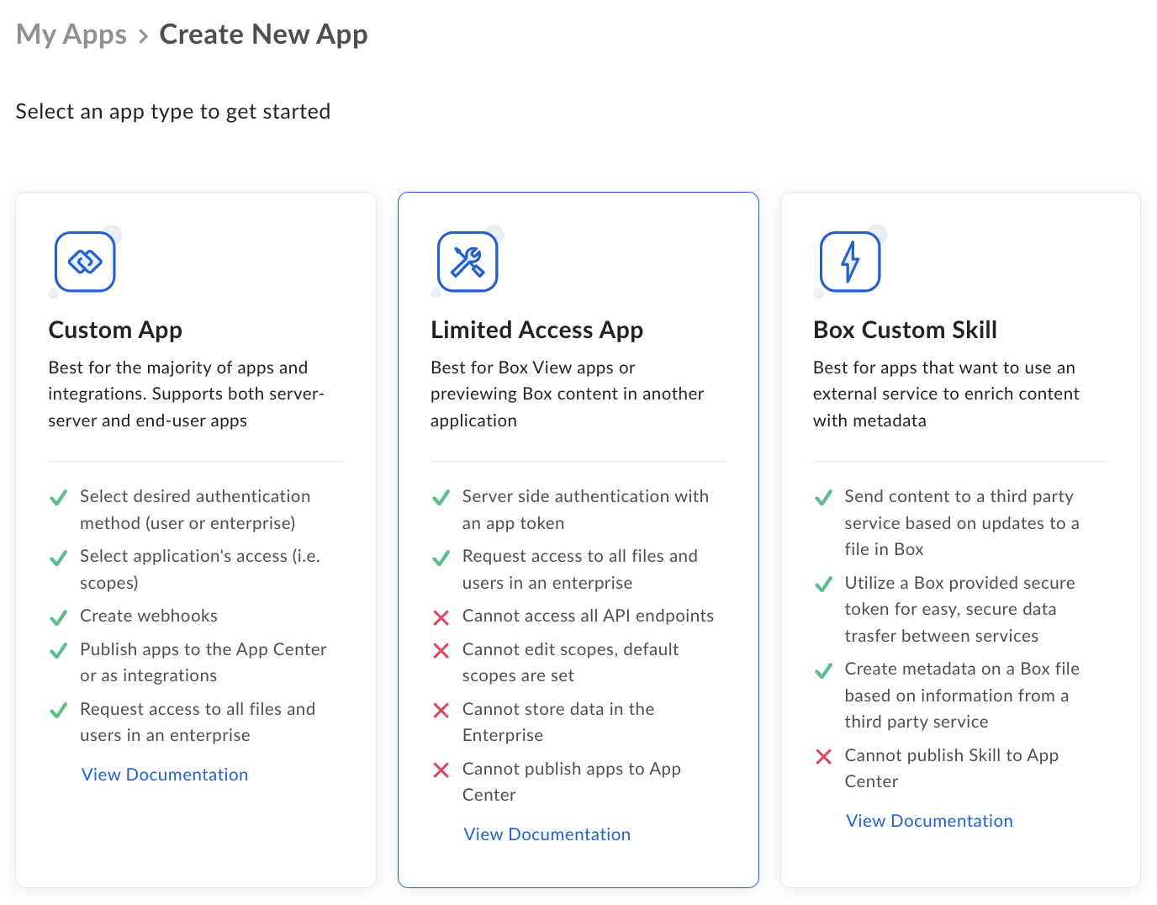Click the Limited Access App tools icon

[x=468, y=262]
